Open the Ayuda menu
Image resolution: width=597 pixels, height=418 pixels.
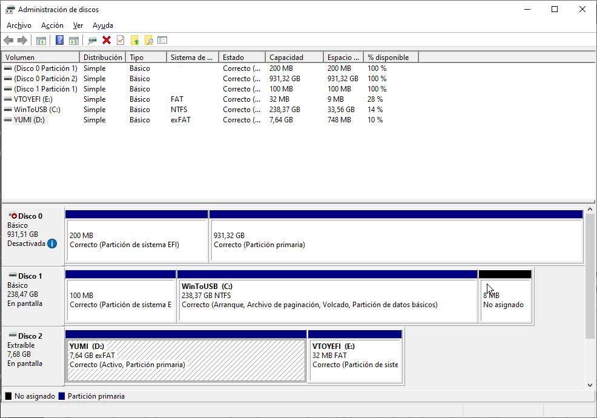[x=103, y=25]
